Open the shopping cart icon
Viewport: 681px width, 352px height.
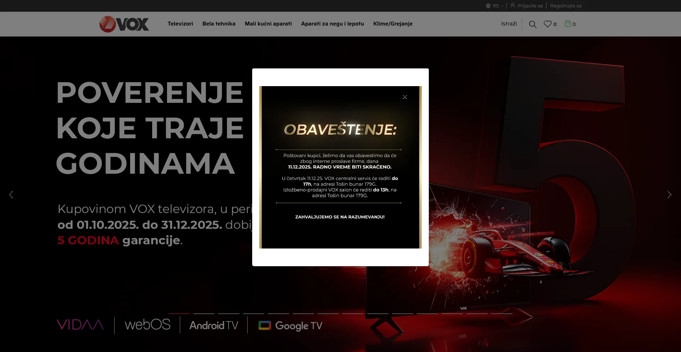pyautogui.click(x=567, y=24)
